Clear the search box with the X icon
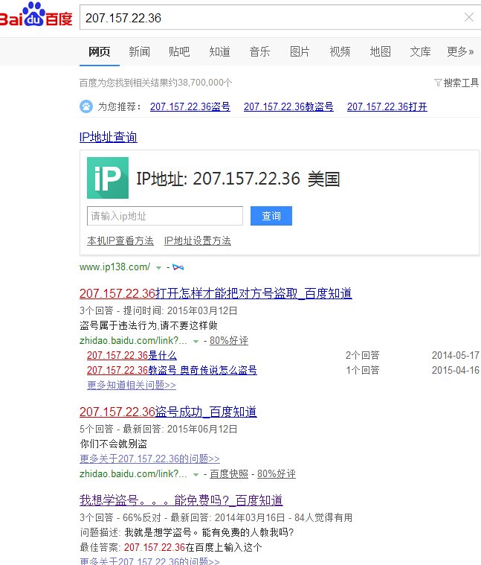The width and height of the screenshot is (481, 565). (x=469, y=18)
